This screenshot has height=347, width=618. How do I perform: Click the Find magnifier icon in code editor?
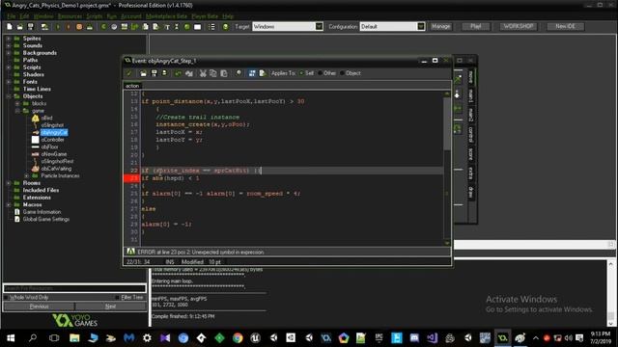coord(239,73)
